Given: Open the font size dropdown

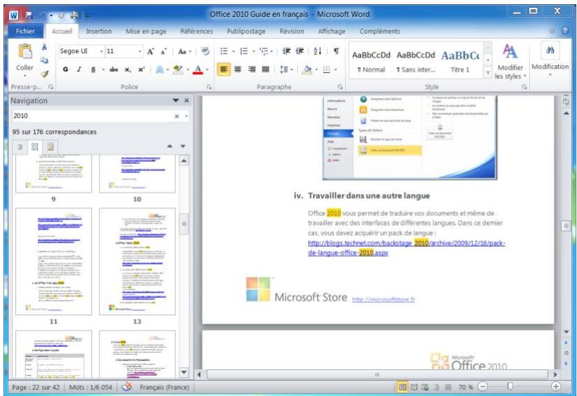Looking at the screenshot, I should point(140,52).
